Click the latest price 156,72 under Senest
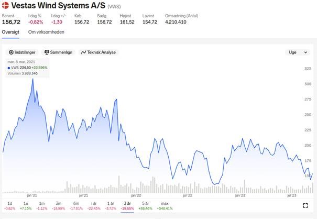Viewport: 317px width, 219px height. pos(11,22)
